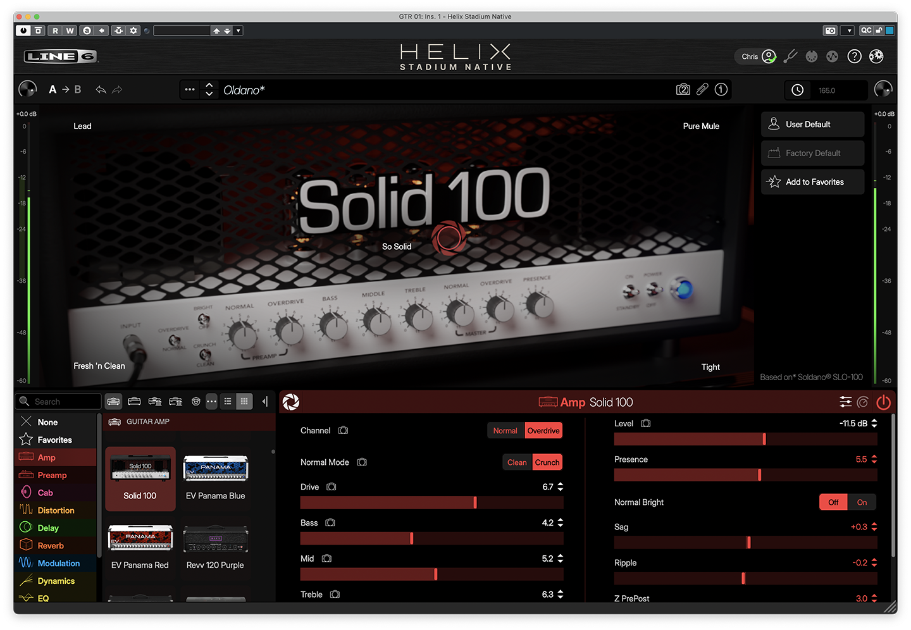Open the automation curve icon in the header

pyautogui.click(x=833, y=56)
